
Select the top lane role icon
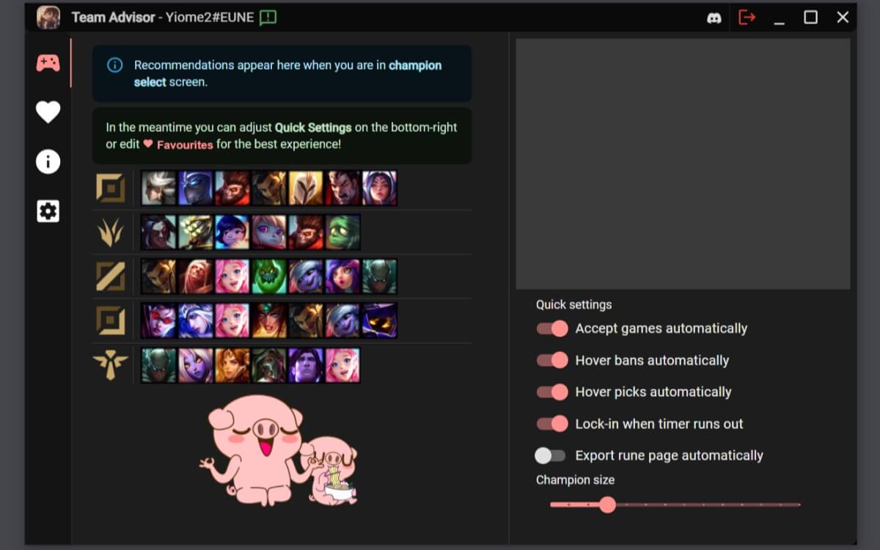click(111, 188)
